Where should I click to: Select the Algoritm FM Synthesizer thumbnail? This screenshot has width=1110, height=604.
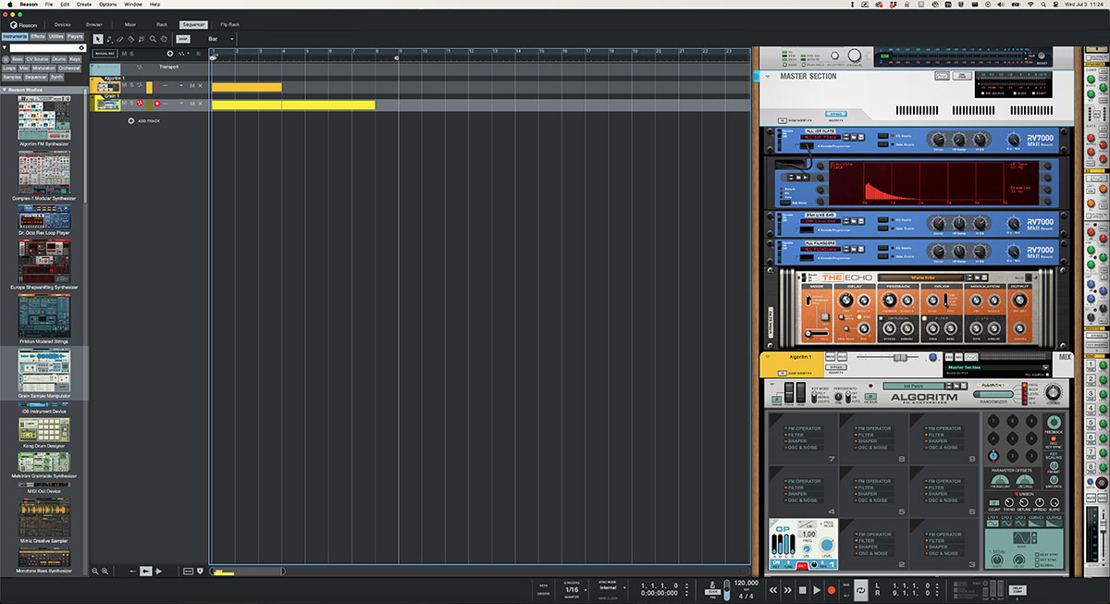pos(43,118)
